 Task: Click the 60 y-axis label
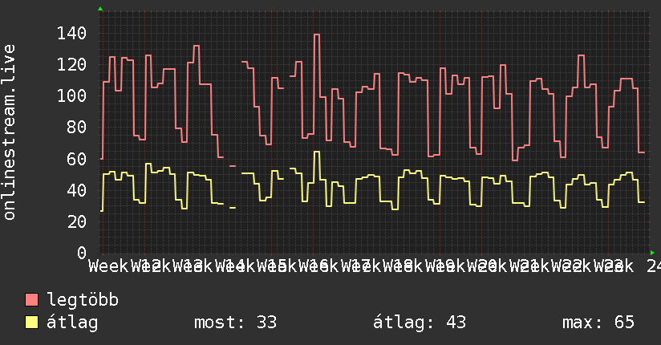[x=76, y=159]
